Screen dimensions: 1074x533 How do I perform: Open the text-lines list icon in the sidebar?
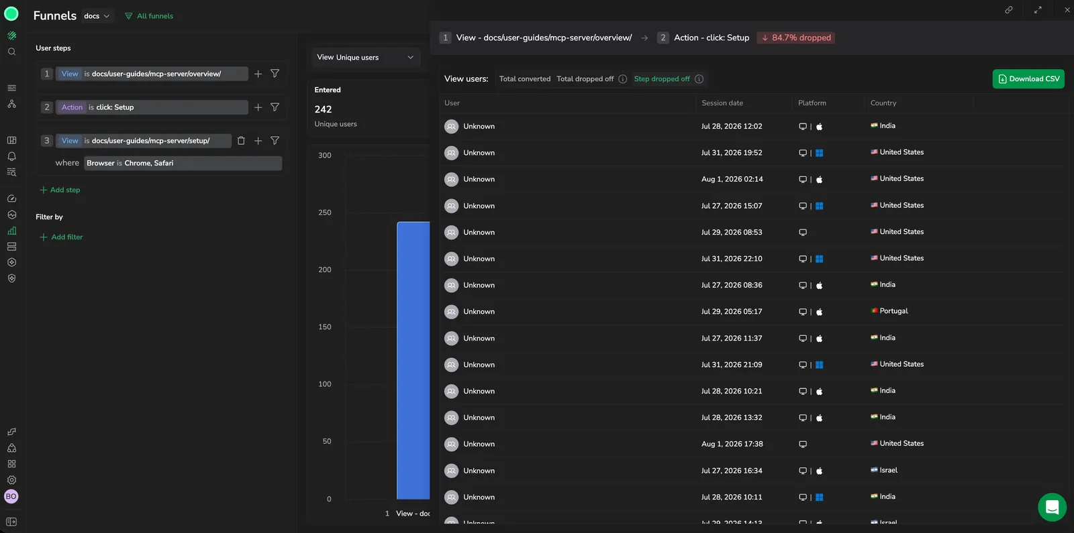tap(11, 88)
